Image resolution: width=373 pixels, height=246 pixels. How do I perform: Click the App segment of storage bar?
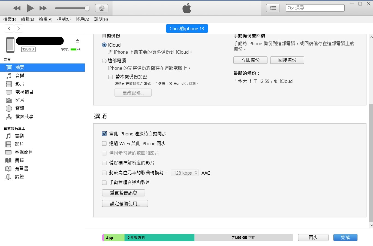click(114, 238)
